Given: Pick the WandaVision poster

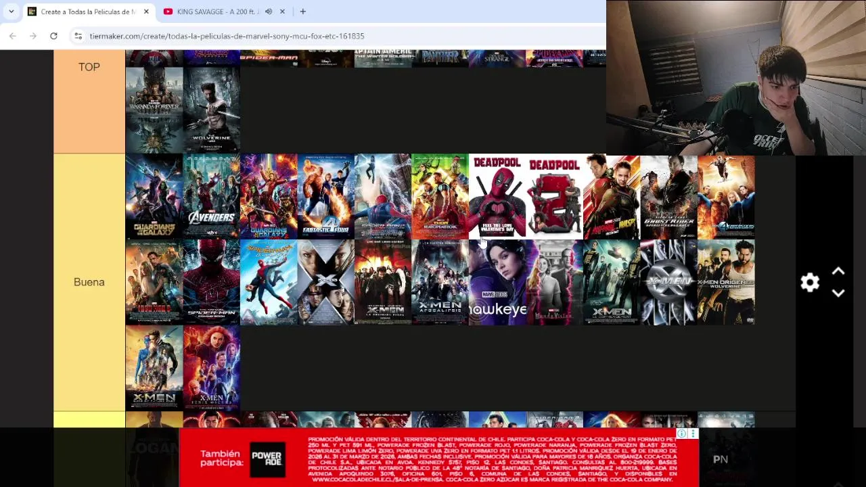Looking at the screenshot, I should coord(554,283).
